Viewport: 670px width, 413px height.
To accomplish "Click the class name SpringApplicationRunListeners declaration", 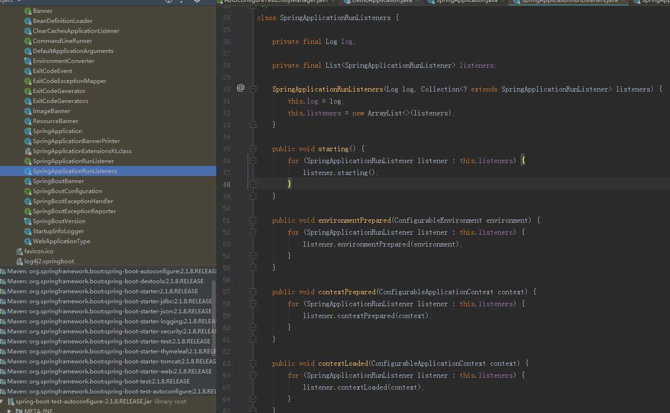I will pyautogui.click(x=335, y=18).
